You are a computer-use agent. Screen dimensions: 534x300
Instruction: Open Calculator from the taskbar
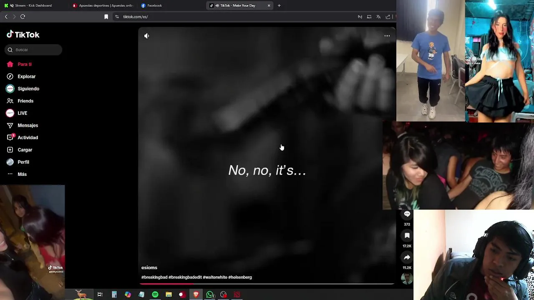point(114,295)
